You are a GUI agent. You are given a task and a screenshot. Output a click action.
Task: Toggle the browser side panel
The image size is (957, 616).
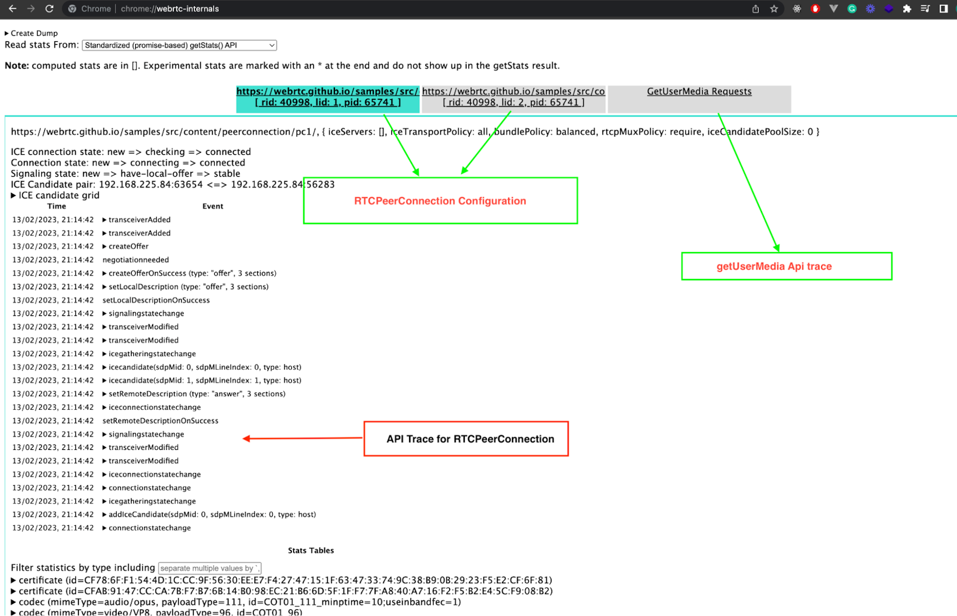pos(943,9)
